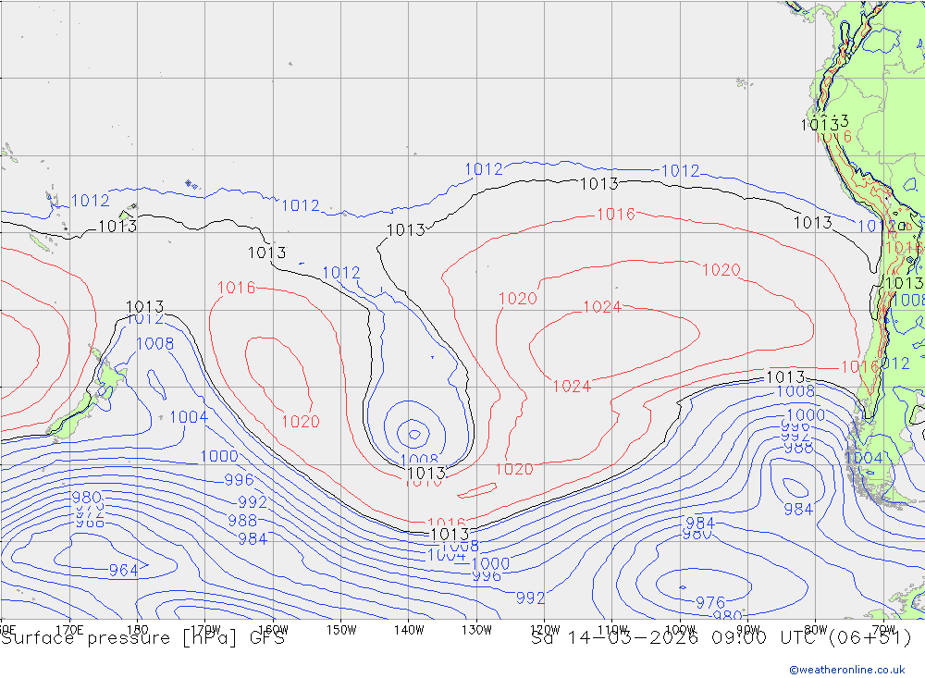The height and width of the screenshot is (678, 925).
Task: Click the red 1020 label near 95W
Action: pyautogui.click(x=721, y=270)
